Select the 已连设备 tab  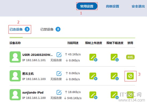pyautogui.click(x=16, y=29)
